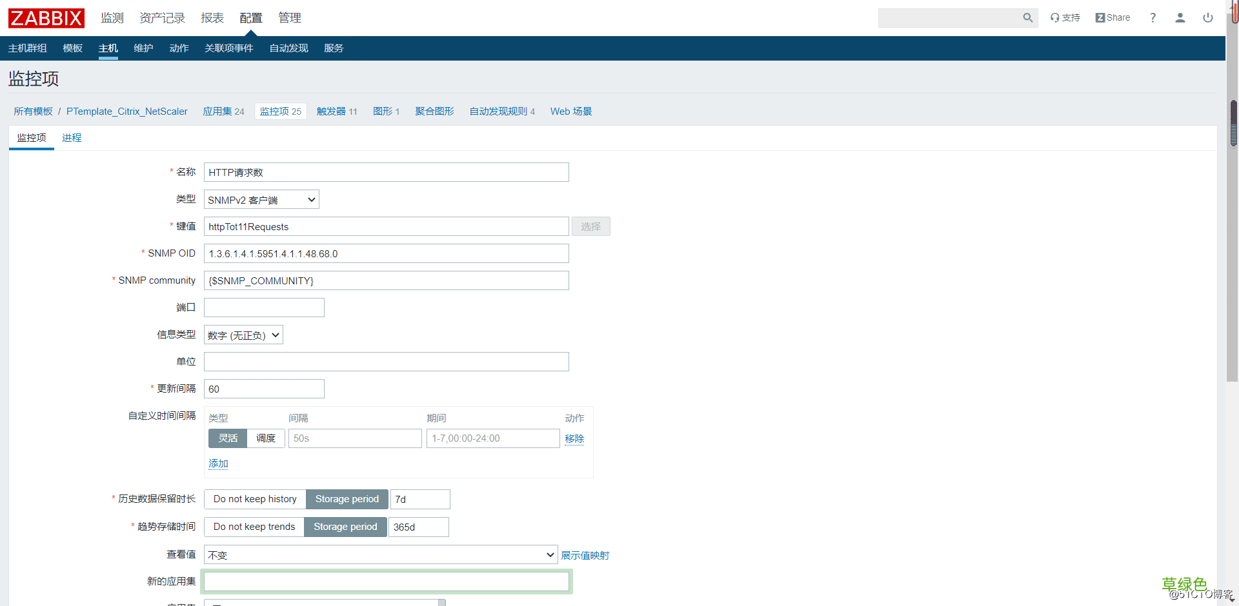
Task: Click the logout power icon
Action: (1208, 18)
